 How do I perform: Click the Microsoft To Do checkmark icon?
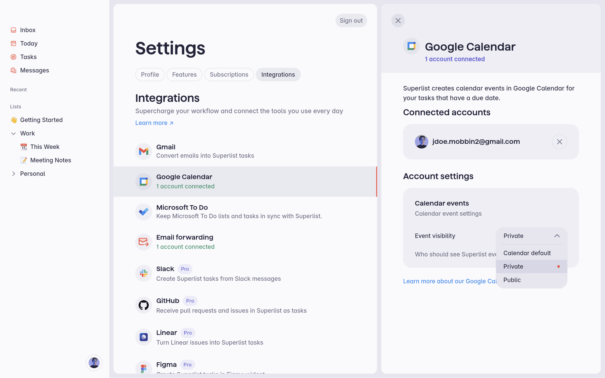pyautogui.click(x=144, y=212)
